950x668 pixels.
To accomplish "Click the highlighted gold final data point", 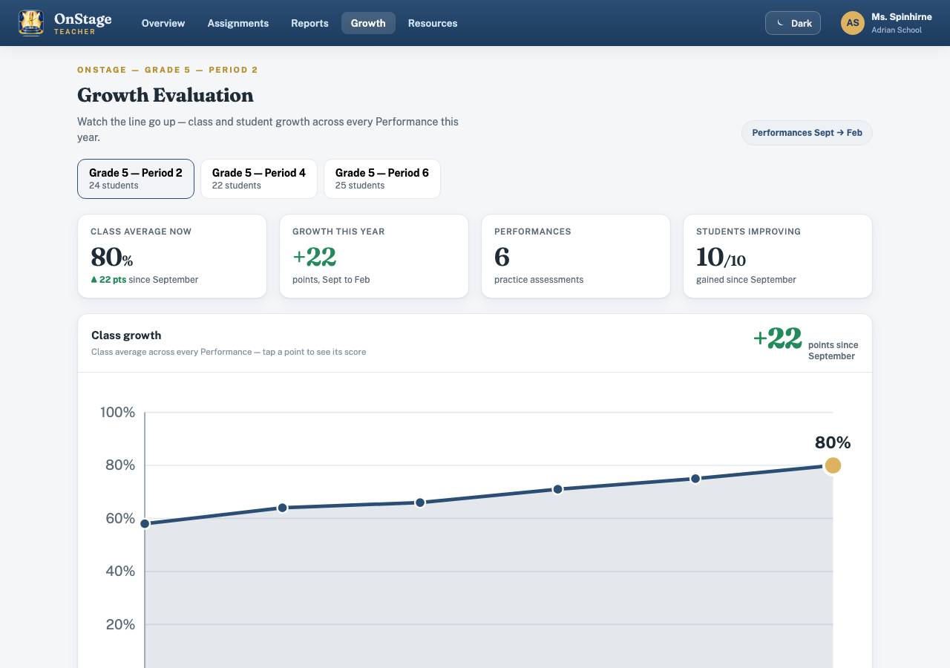I will pyautogui.click(x=833, y=465).
